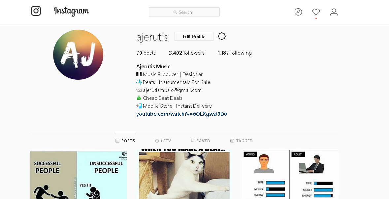Focus the Search input field
Screen dimensions: 389x199
click(184, 12)
